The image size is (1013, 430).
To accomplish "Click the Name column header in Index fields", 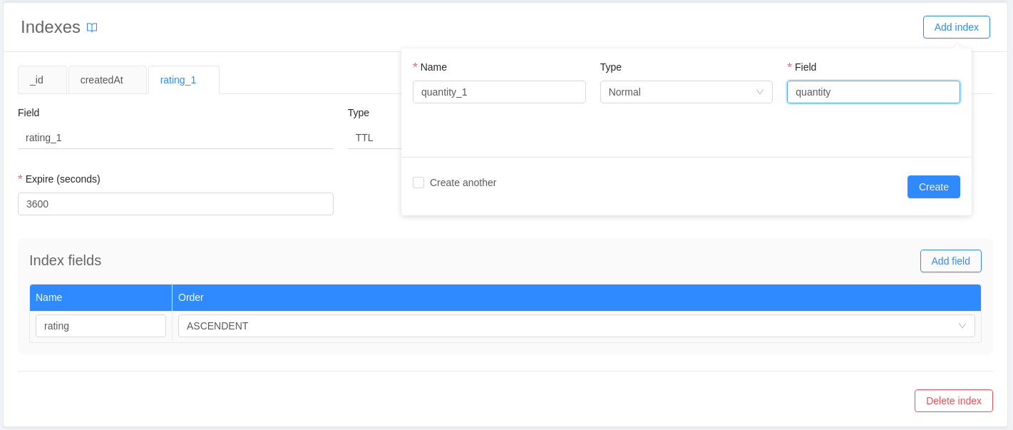I will [101, 297].
